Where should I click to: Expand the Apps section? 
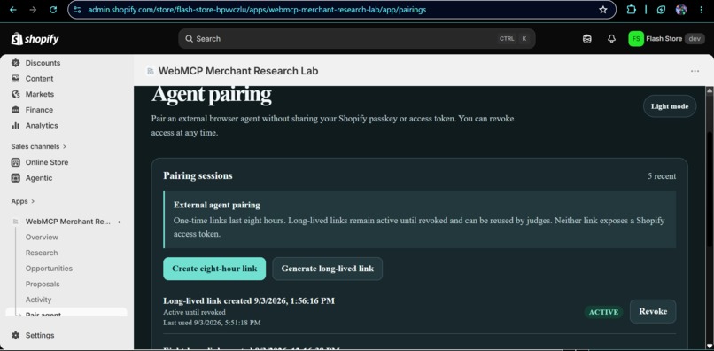23,201
